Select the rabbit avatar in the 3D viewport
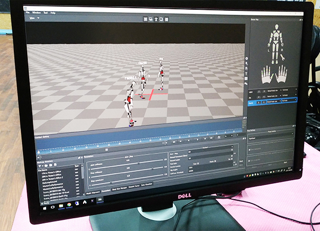 tap(130, 102)
